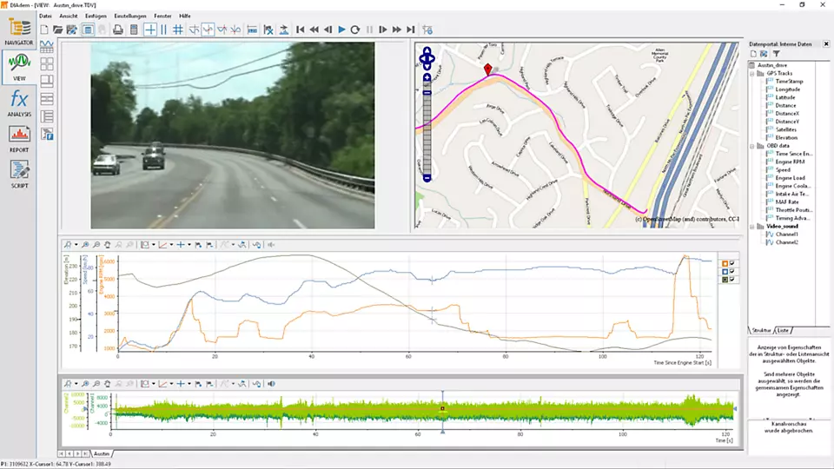834x469 pixels.
Task: Select the Austin sheet tab
Action: click(102, 453)
